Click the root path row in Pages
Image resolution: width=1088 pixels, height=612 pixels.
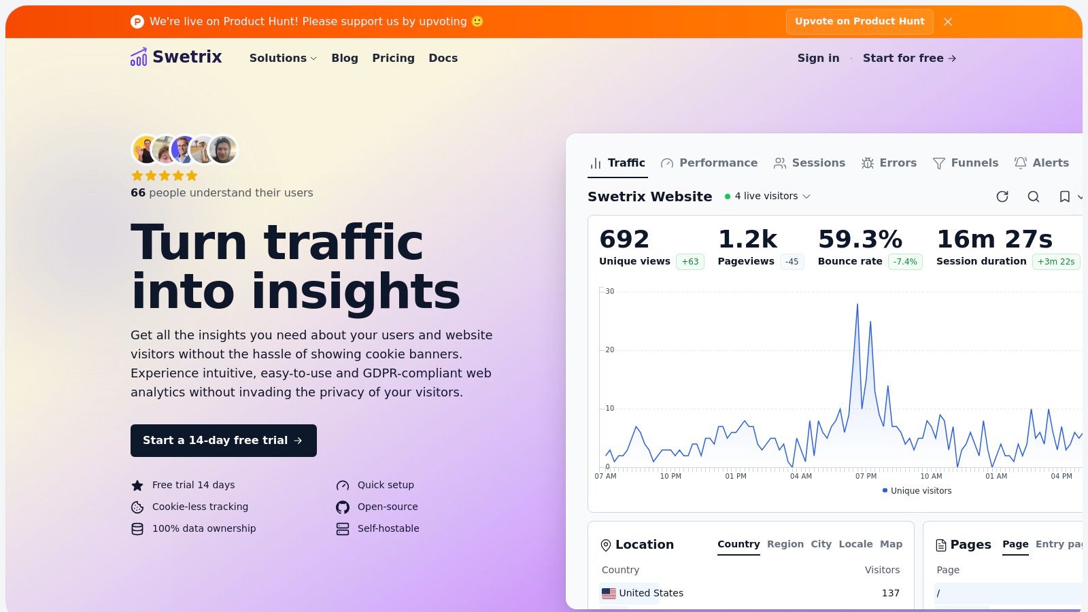tap(1008, 594)
